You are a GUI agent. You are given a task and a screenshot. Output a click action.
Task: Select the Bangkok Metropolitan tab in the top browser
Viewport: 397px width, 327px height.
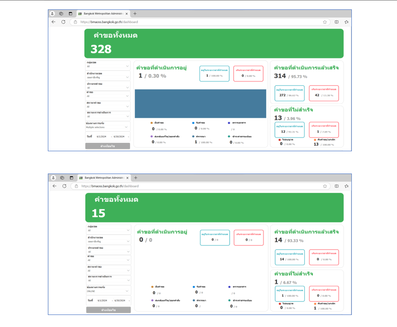point(102,14)
